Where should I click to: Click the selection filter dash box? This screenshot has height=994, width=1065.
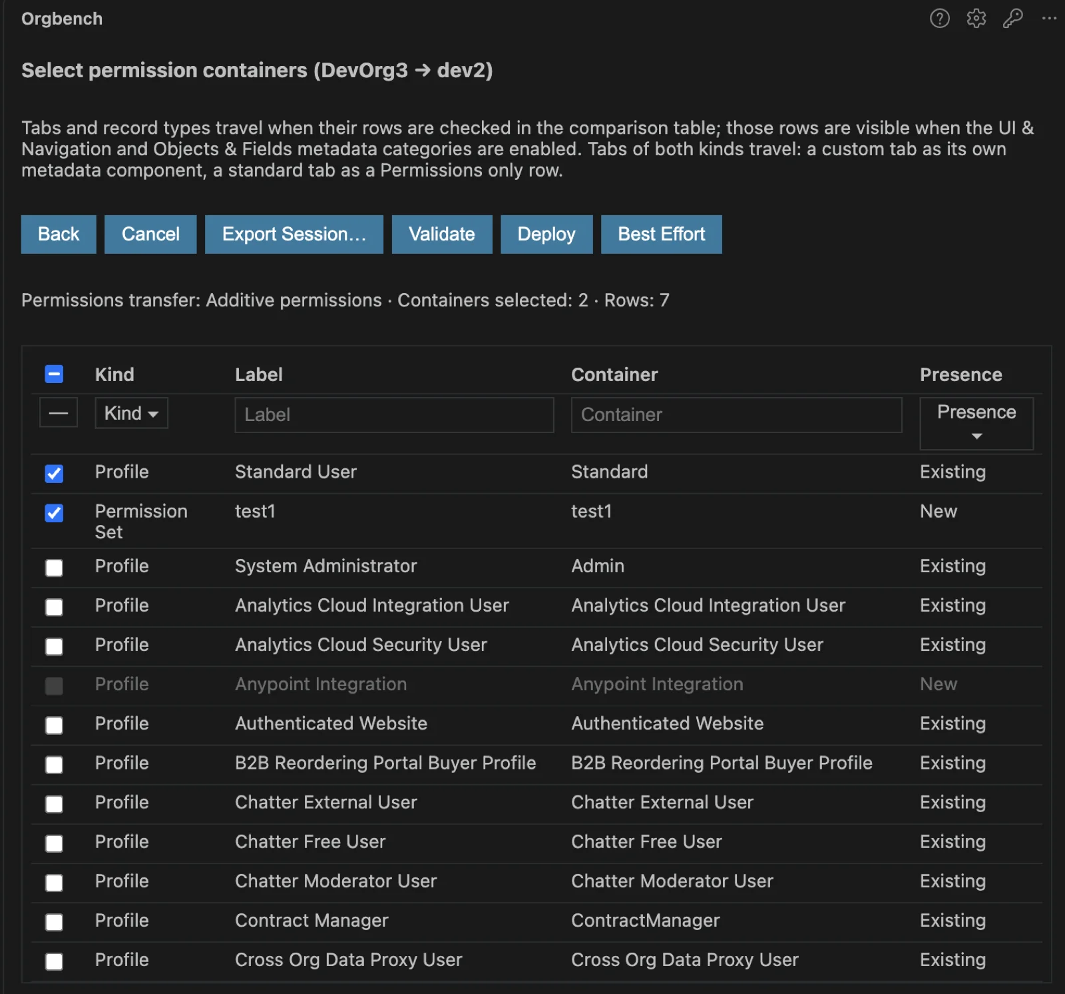pyautogui.click(x=59, y=413)
